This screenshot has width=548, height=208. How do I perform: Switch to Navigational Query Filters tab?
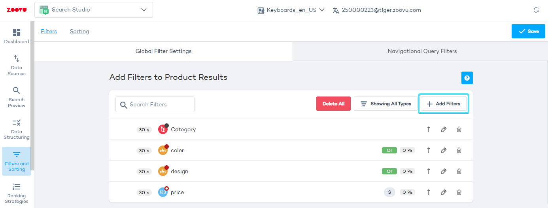422,51
